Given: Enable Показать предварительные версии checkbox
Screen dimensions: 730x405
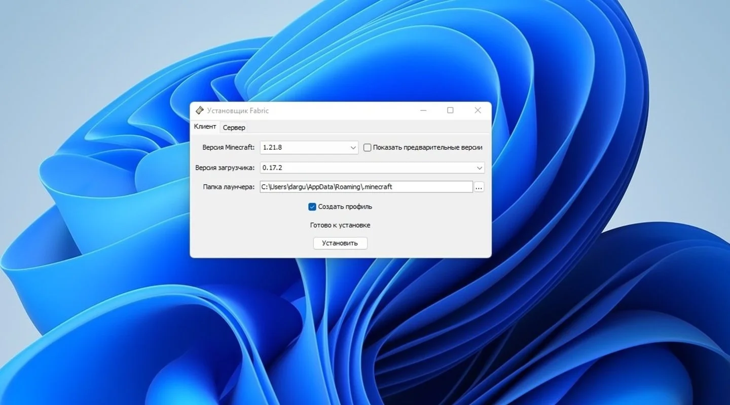Looking at the screenshot, I should point(368,147).
